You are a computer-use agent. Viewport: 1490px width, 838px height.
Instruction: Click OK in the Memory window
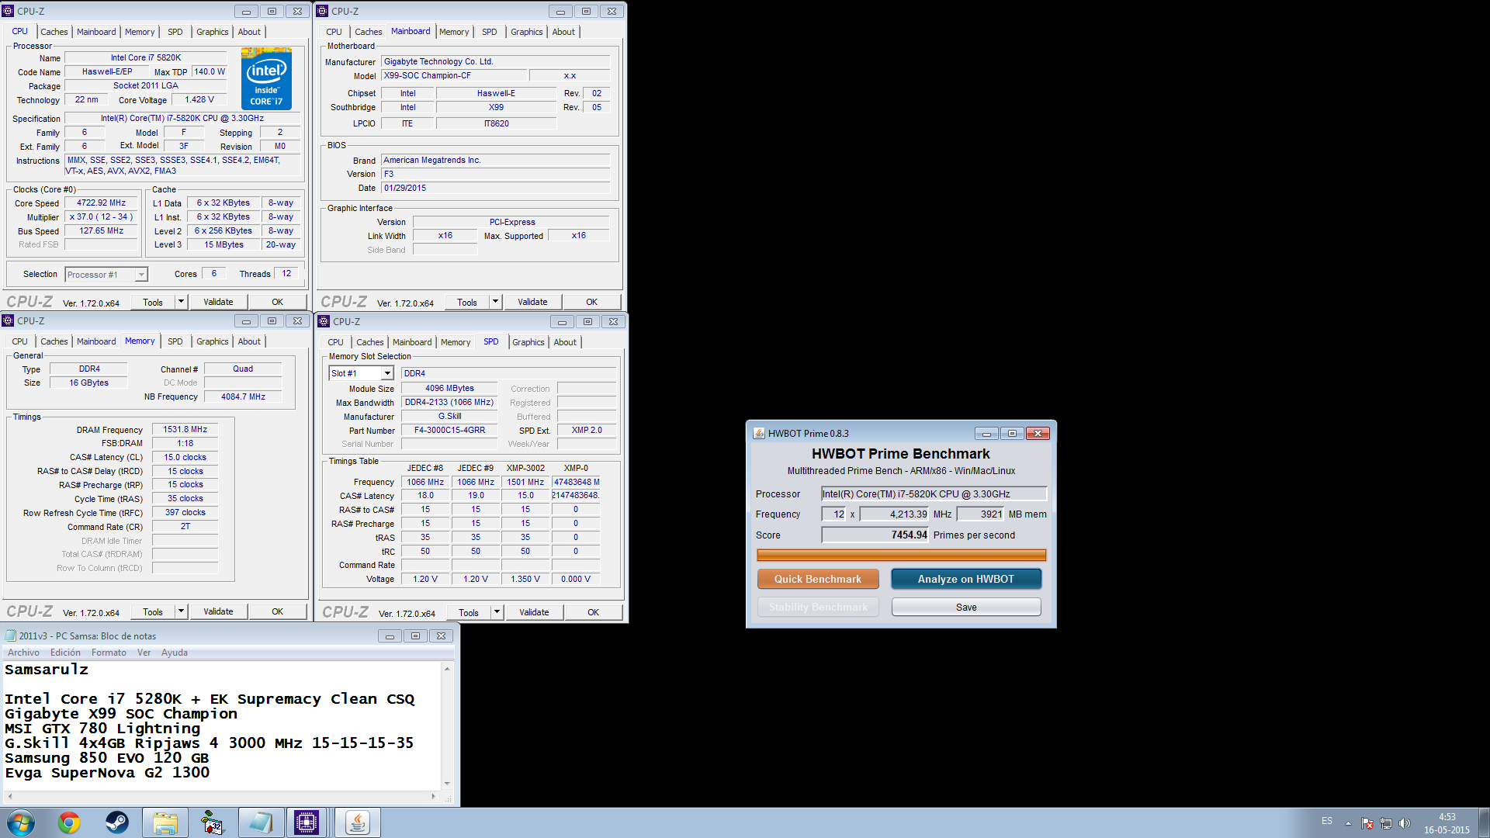(x=277, y=611)
